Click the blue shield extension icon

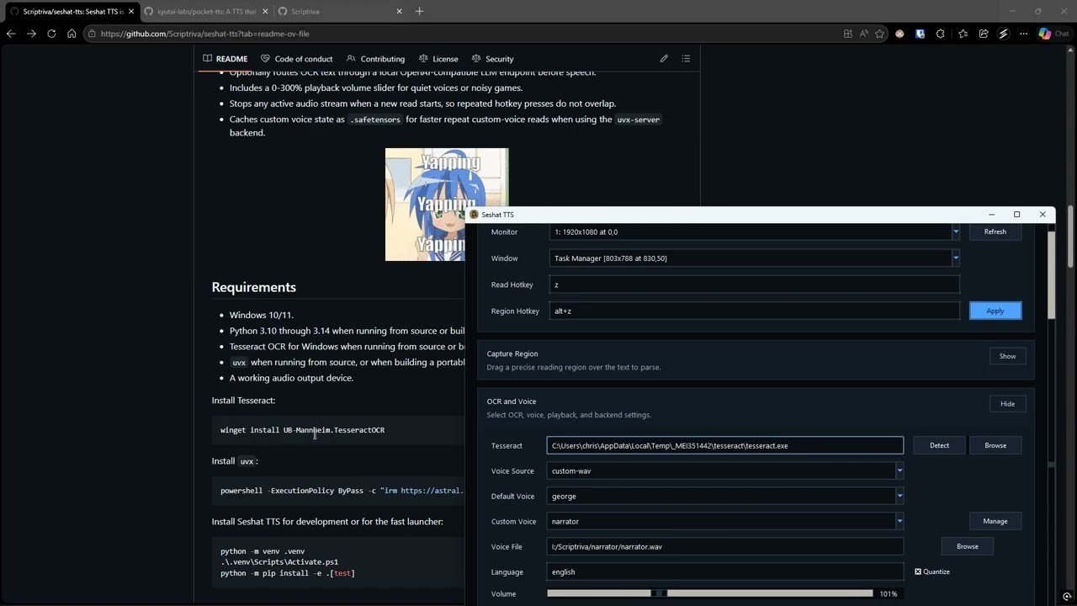pos(920,34)
